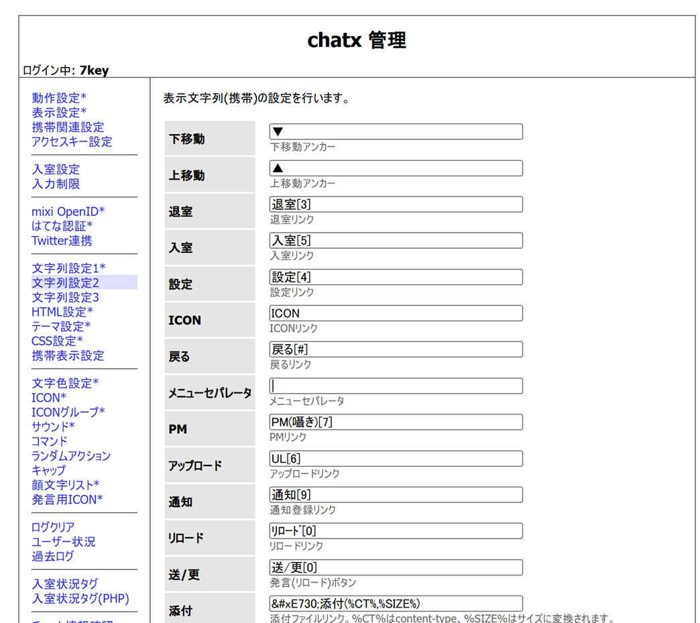This screenshot has height=623, width=700.
Task: Select 入室設定 menu link
Action: [x=56, y=170]
